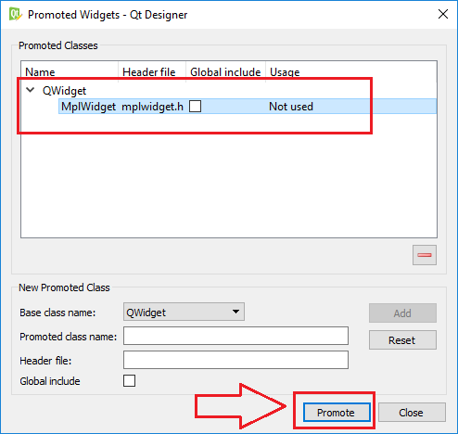The image size is (458, 434).
Task: Click the Global include column header
Action: 225,72
